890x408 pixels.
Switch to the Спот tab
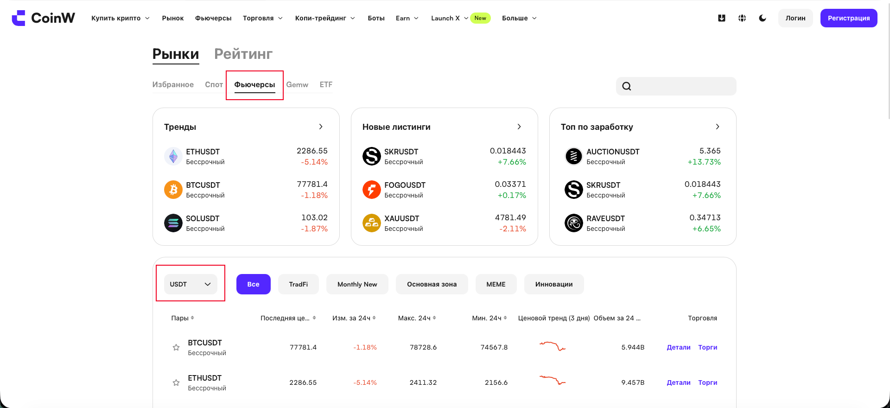(214, 84)
